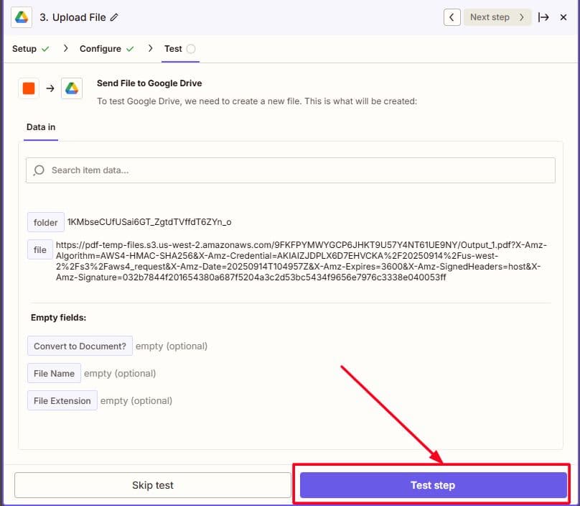Click the orange source app icon
Image resolution: width=580 pixels, height=506 pixels.
pos(29,88)
